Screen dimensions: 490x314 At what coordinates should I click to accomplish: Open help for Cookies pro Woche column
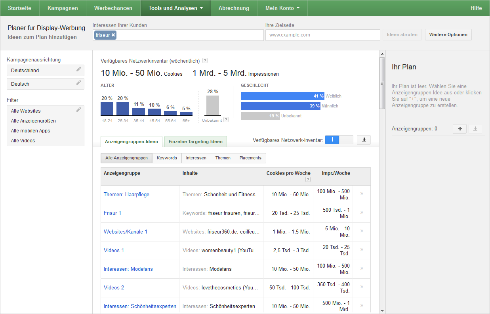pos(308,180)
